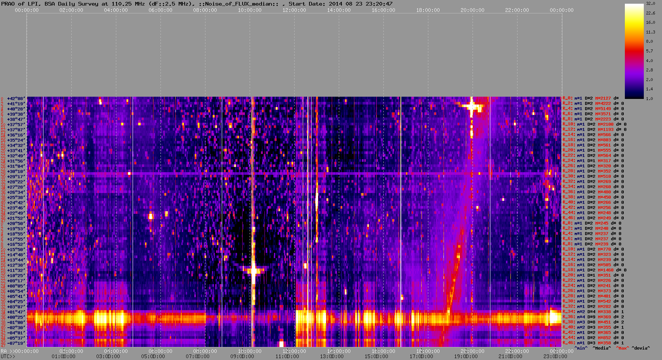Click the beam row entry with M=852
Image resolution: width=662 pixels, height=360 pixels.
pos(593,338)
